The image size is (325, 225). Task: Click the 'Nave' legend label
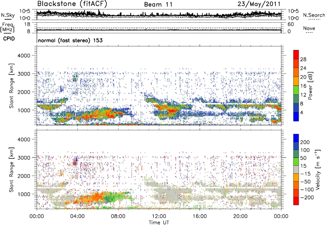[x=309, y=28]
